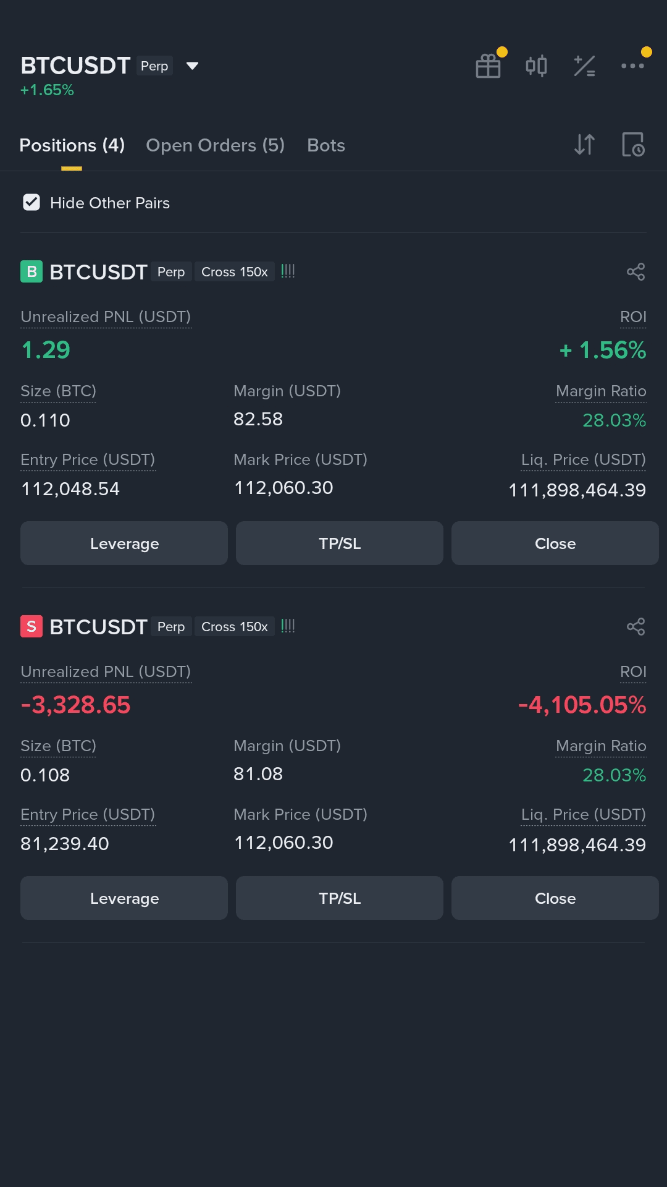Tap Unrealized PNL label on short position
Viewport: 667px width, 1187px height.
(x=106, y=671)
